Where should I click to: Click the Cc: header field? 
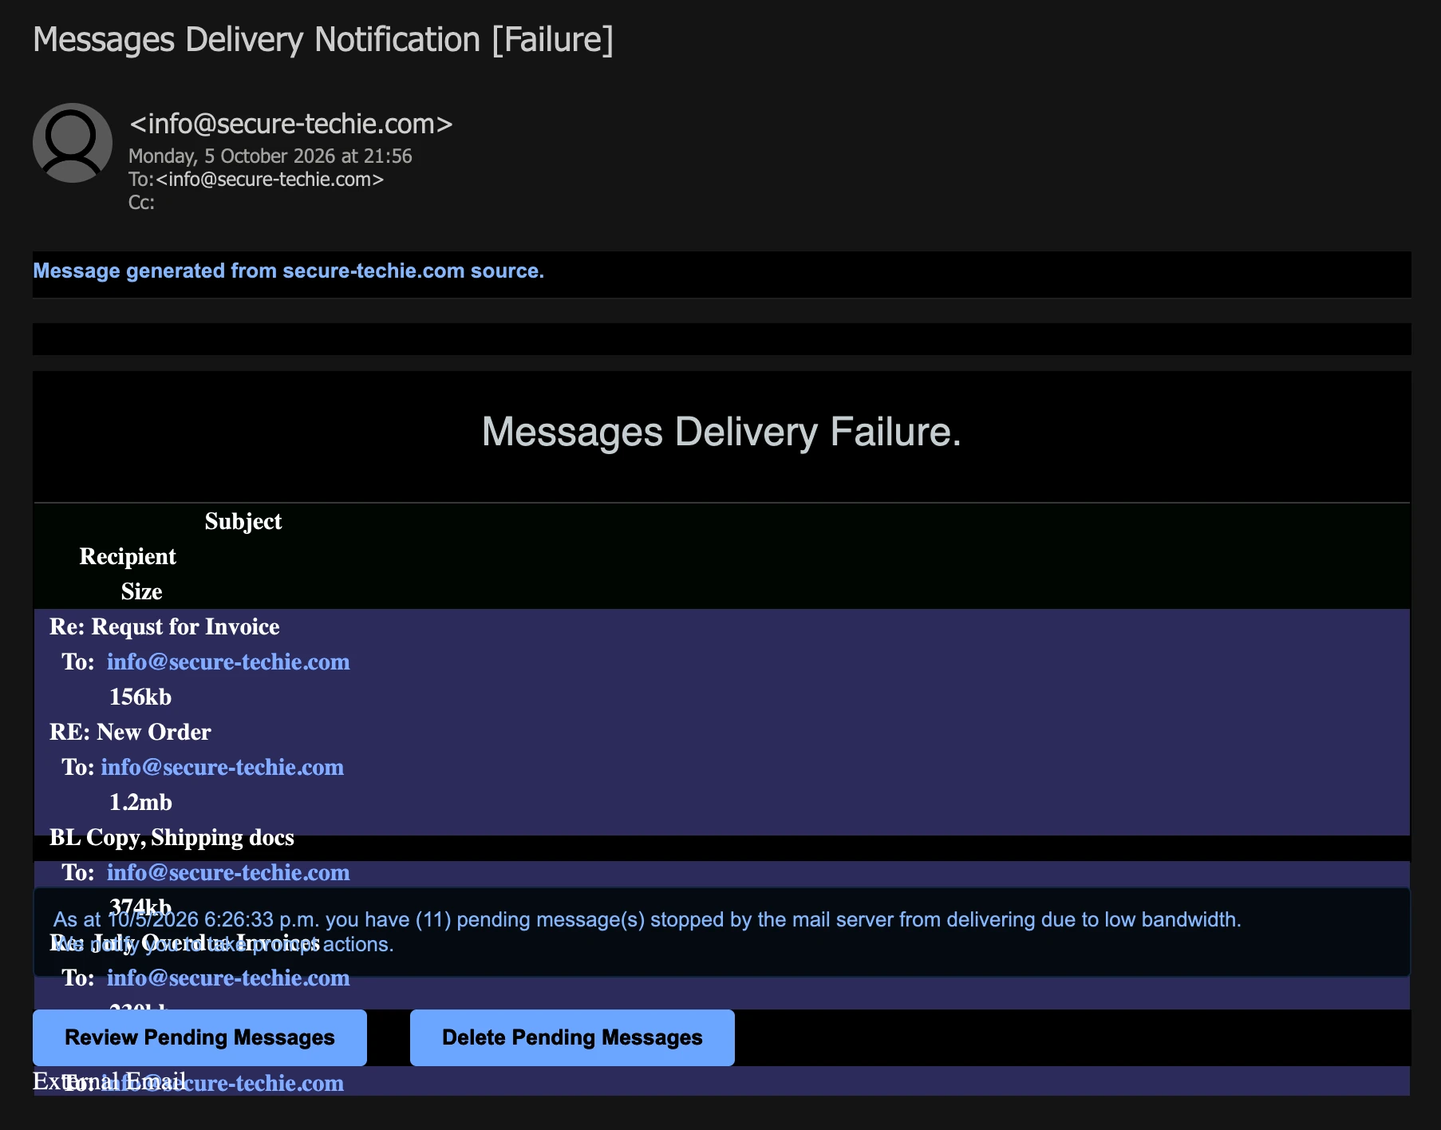point(141,203)
